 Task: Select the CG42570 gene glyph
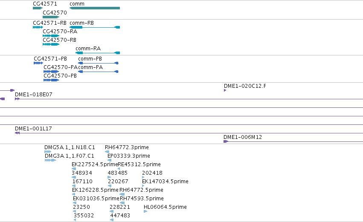pos(51,17)
